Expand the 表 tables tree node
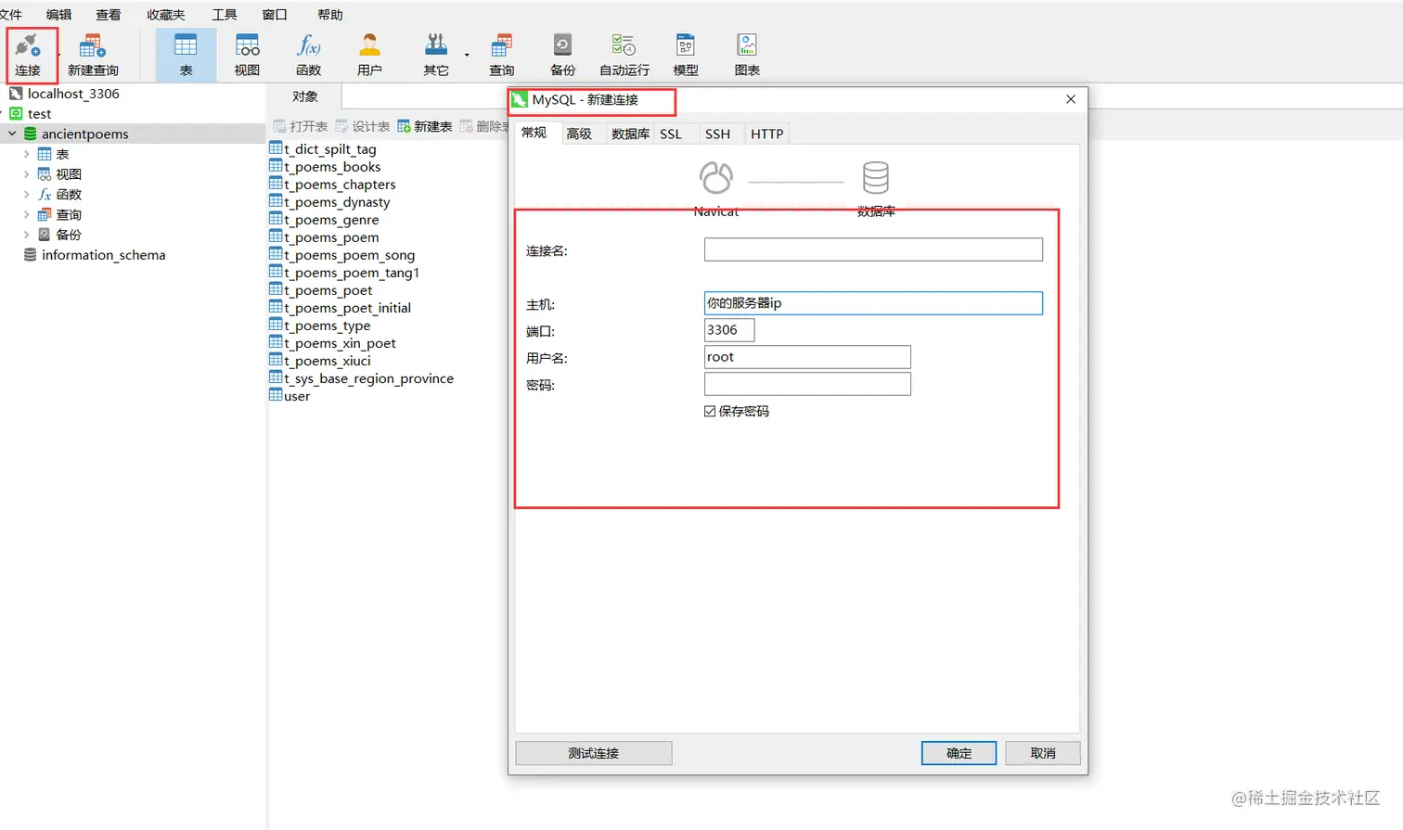This screenshot has height=830, width=1403. tap(26, 154)
